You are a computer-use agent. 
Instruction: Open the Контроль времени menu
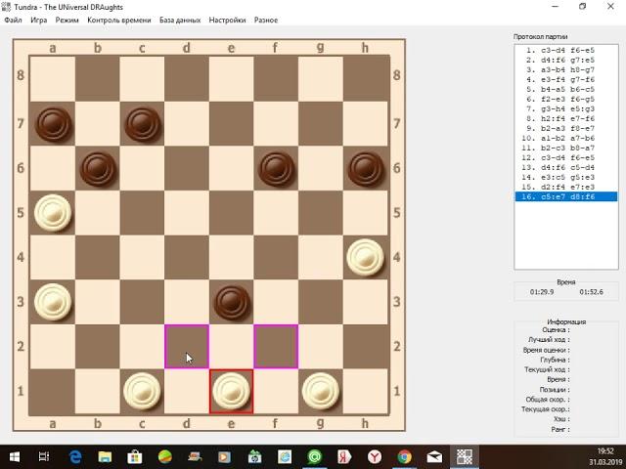coord(119,20)
